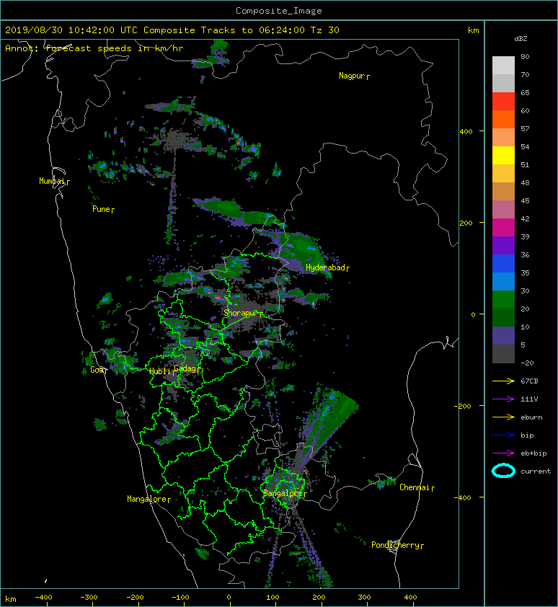Click the 300 km tick on horizontal axis
This screenshot has height=607, width=558.
(x=364, y=598)
